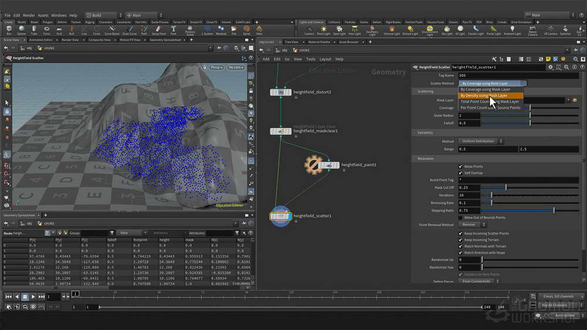Screen dimensions: 587x330
Task: Adjust the Stepping Ratio slider
Action: point(531,211)
